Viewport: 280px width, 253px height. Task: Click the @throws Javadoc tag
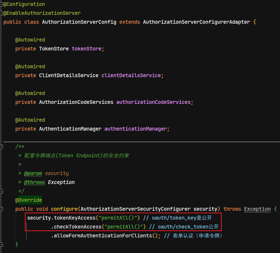point(35,183)
